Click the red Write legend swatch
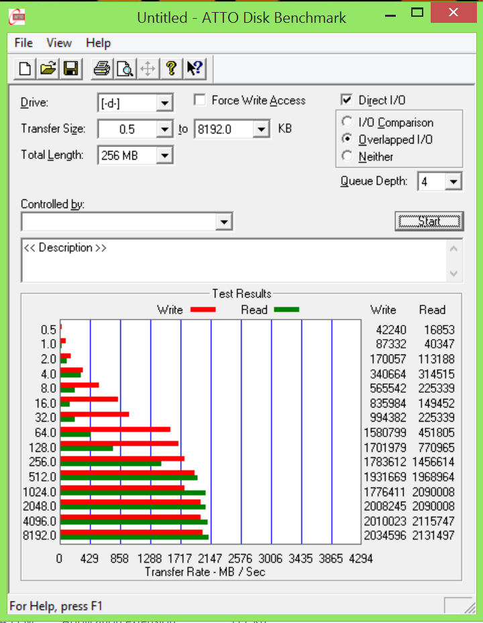The height and width of the screenshot is (623, 483). [x=203, y=309]
